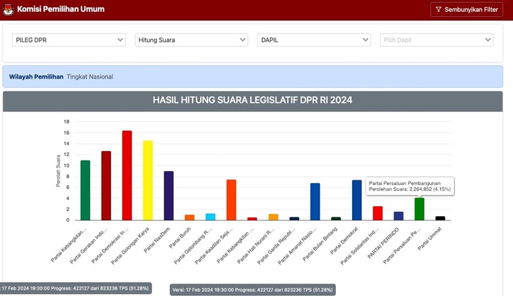This screenshot has height=296, width=513.
Task: Click the 'HASIL HITUNG SUARA LEGISLATIF DPR RI 2024' heading
Action: click(x=252, y=100)
